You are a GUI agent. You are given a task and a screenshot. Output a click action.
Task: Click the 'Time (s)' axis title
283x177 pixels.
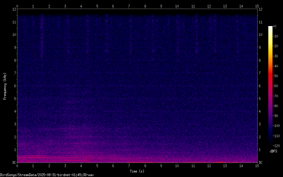coord(137,171)
